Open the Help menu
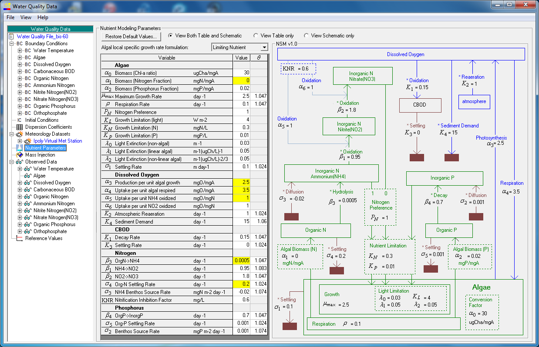 (x=43, y=17)
